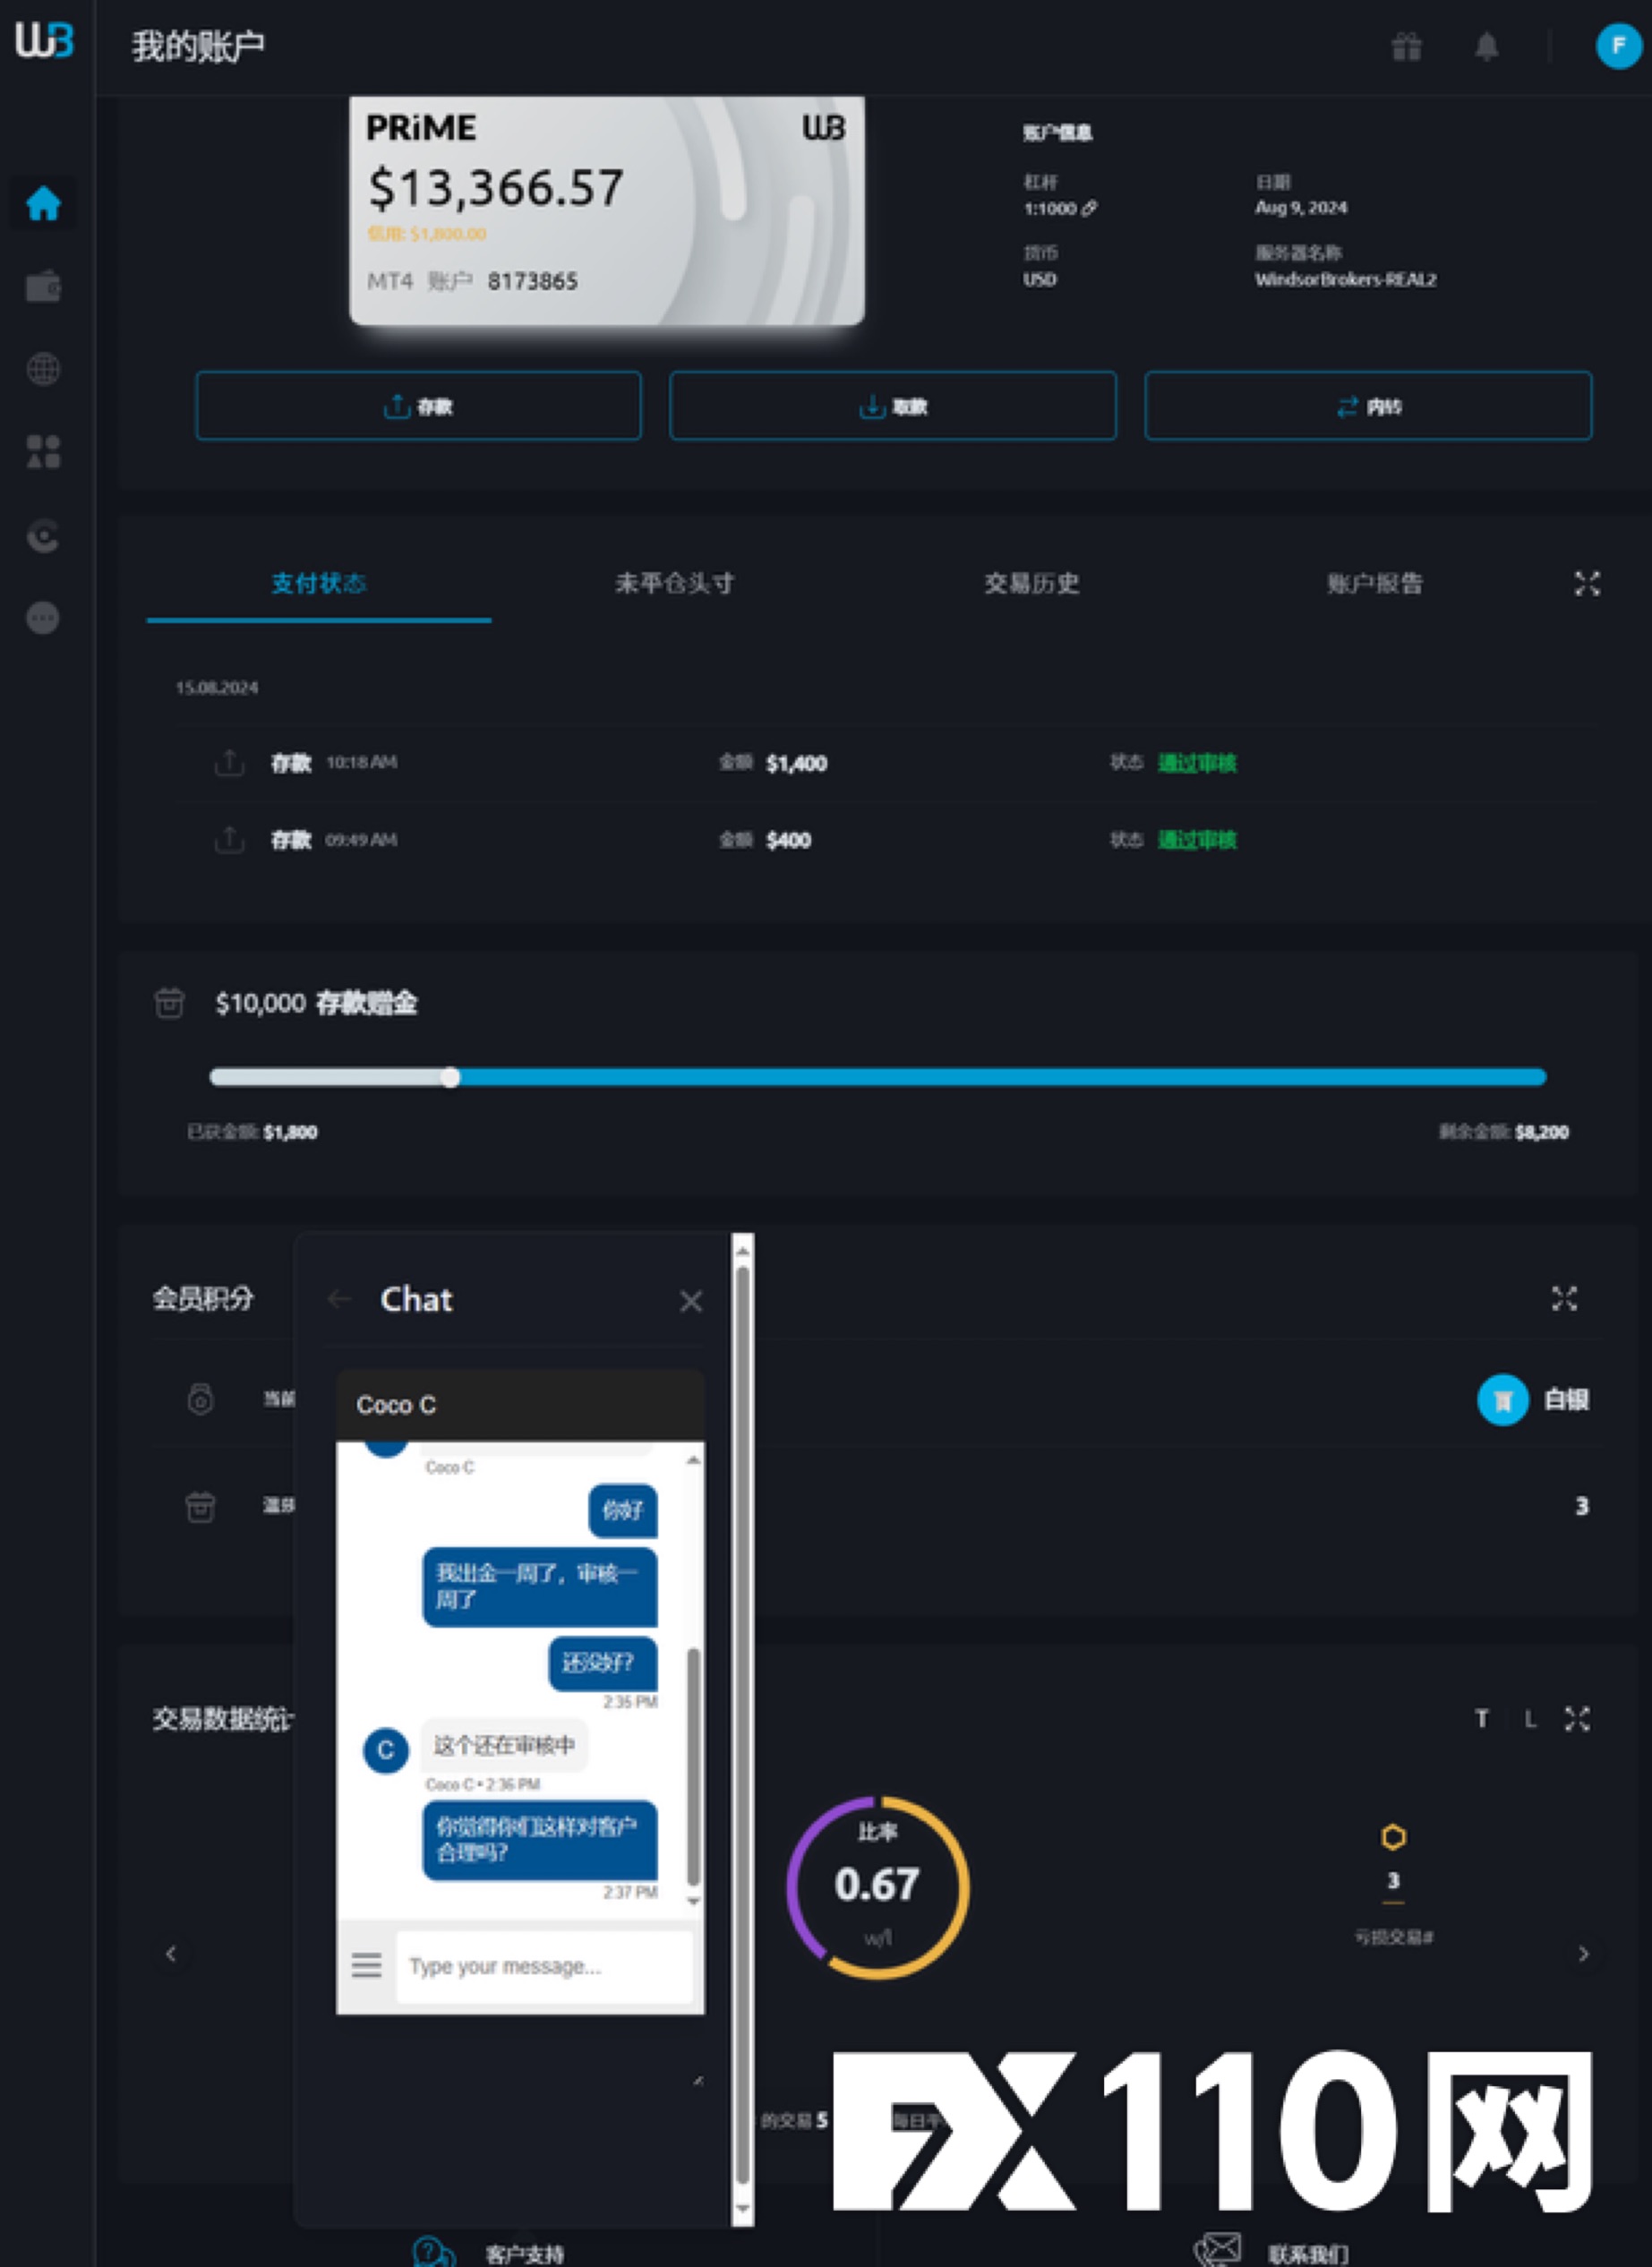Switch to the 未平仓头寸 tab
The height and width of the screenshot is (2267, 1652).
click(674, 584)
